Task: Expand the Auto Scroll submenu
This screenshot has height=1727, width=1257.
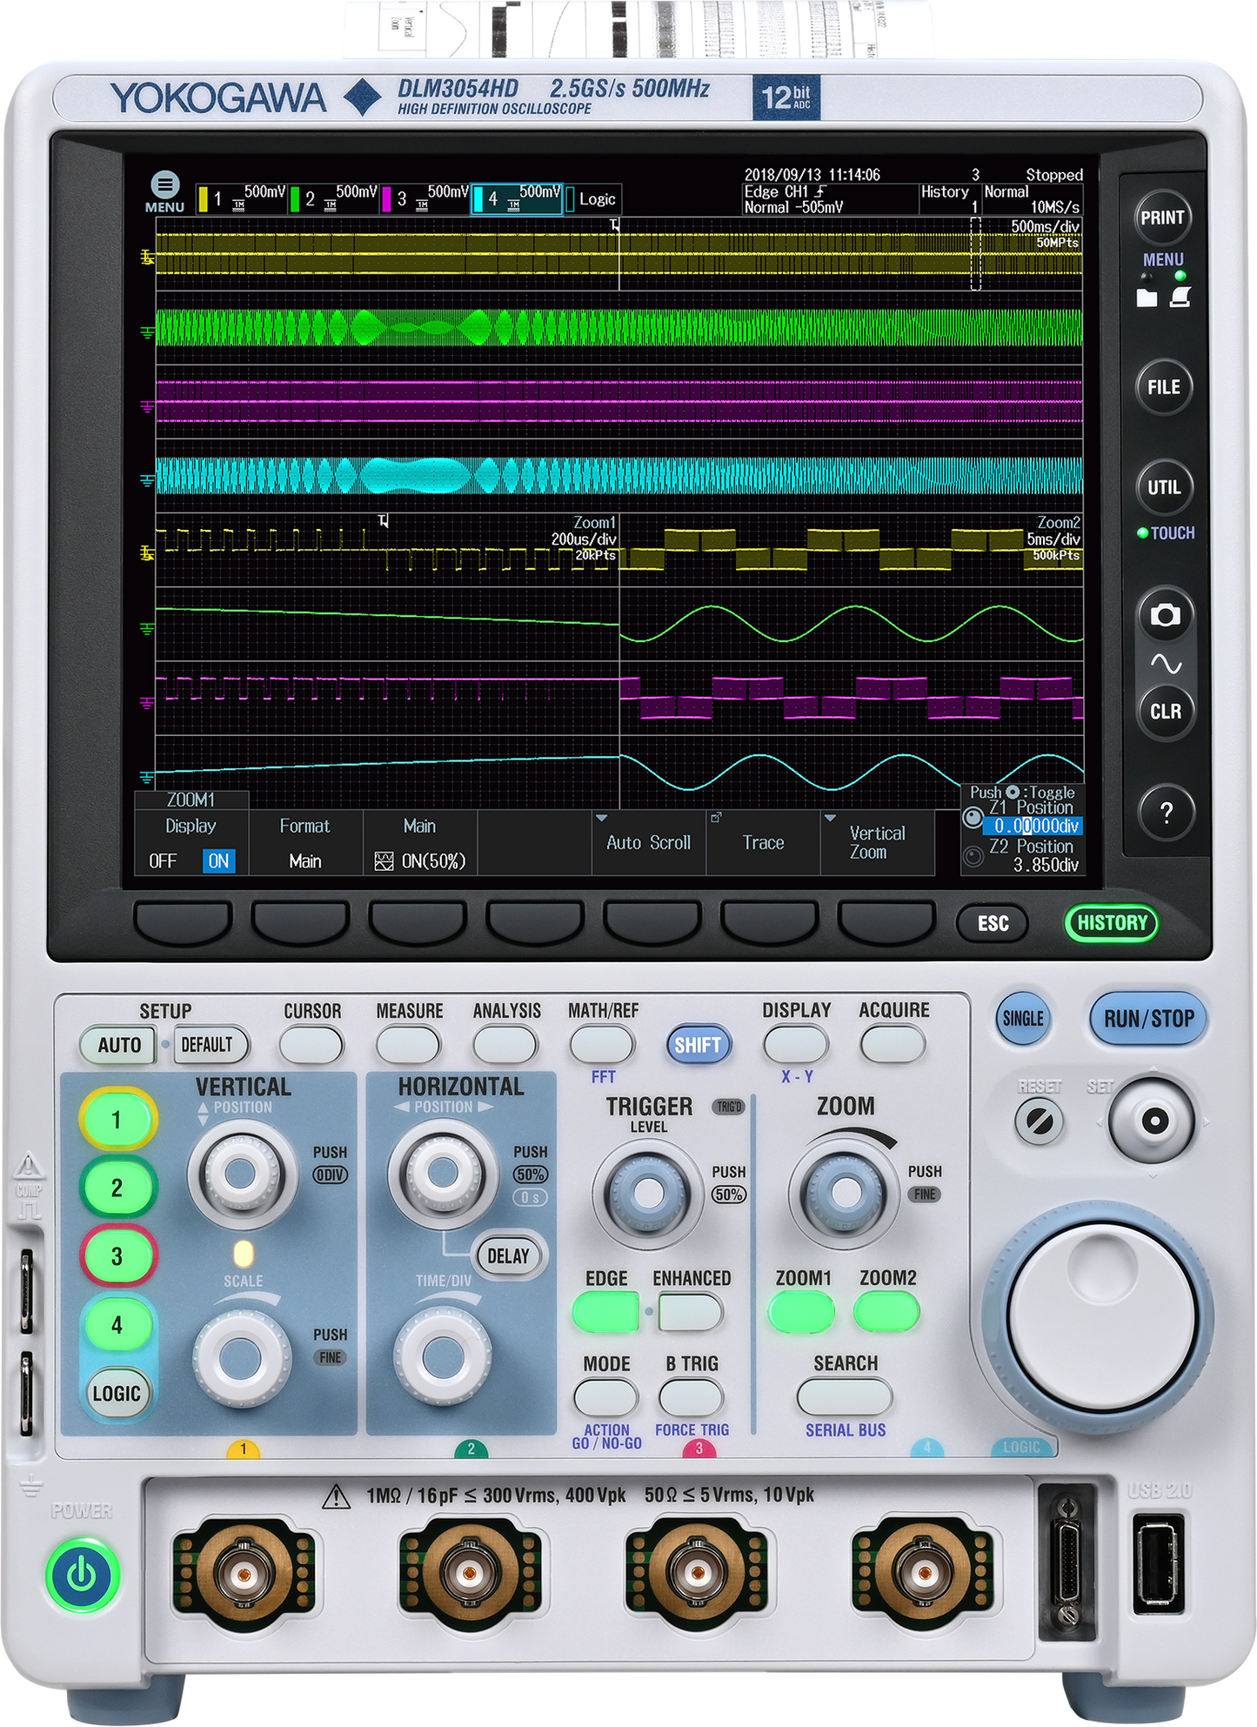Action: (649, 843)
